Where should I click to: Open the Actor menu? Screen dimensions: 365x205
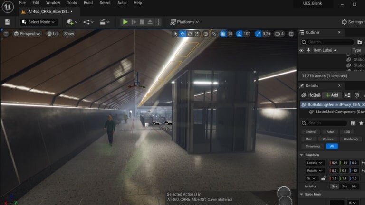122,3
